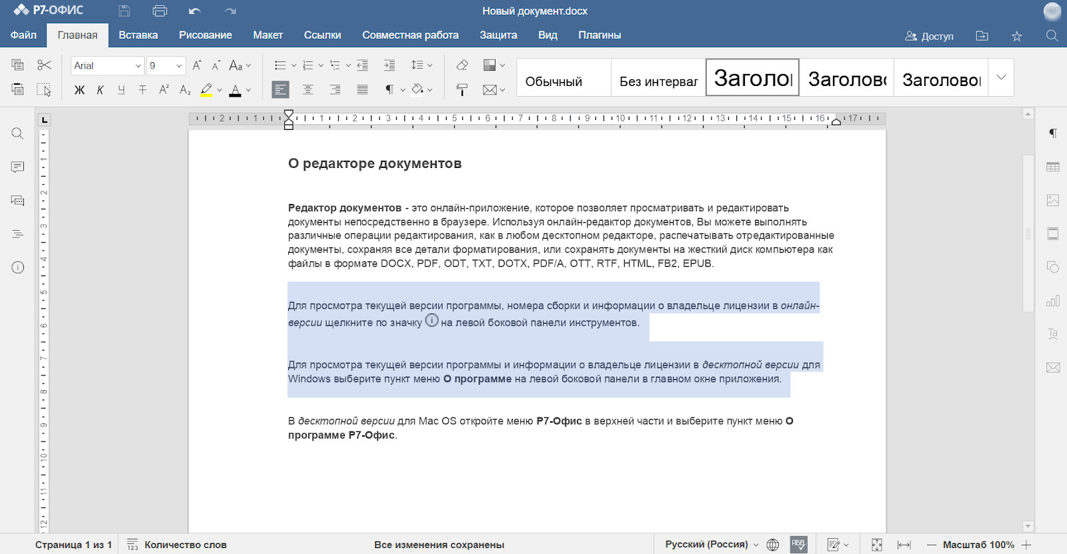Click the Cut scissors icon
Image resolution: width=1067 pixels, height=554 pixels.
pos(44,65)
